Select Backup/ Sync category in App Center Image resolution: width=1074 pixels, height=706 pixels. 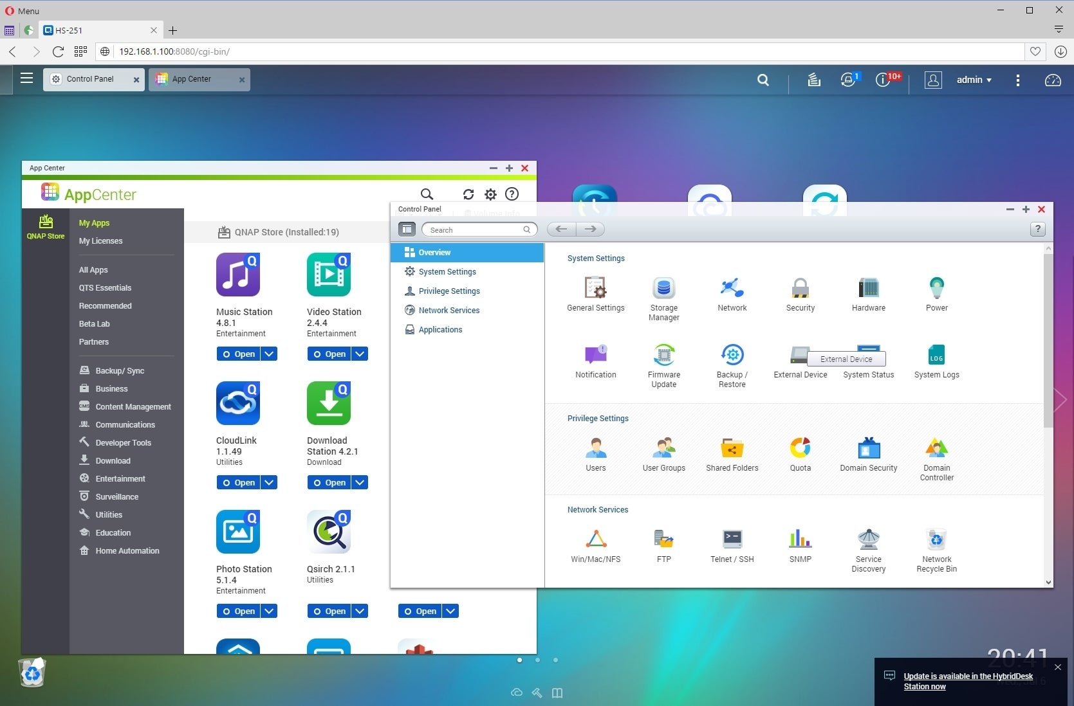point(120,371)
